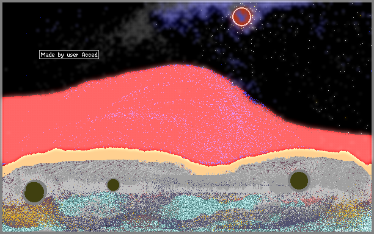Click the word "Made" on the sign

[48, 55]
